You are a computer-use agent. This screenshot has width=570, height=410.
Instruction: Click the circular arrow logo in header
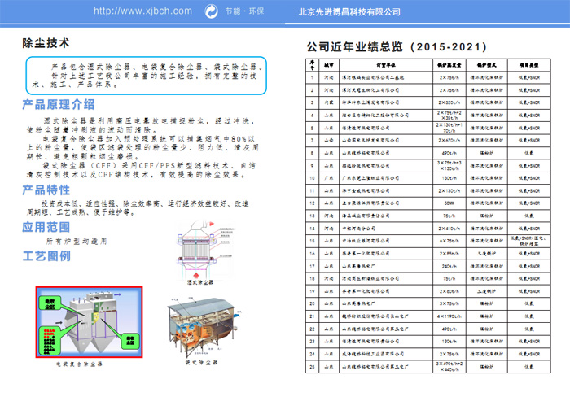[x=212, y=11]
